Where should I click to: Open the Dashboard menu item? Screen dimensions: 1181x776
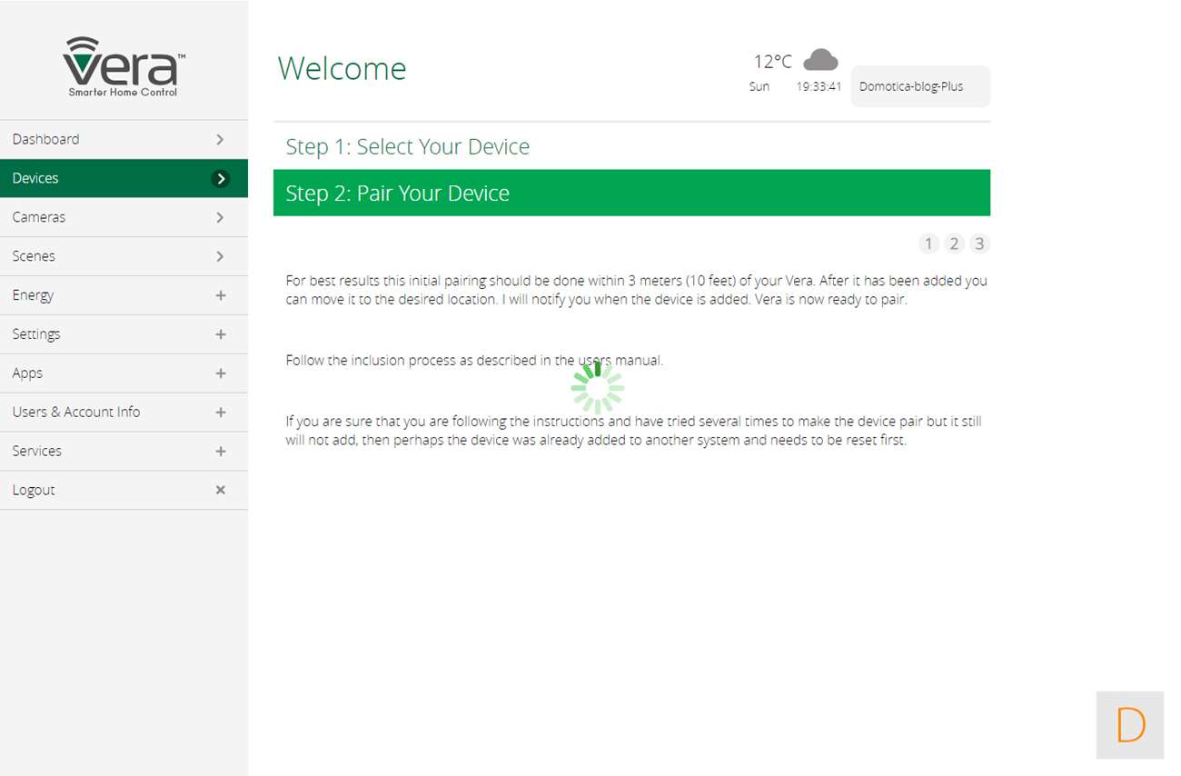pos(45,140)
